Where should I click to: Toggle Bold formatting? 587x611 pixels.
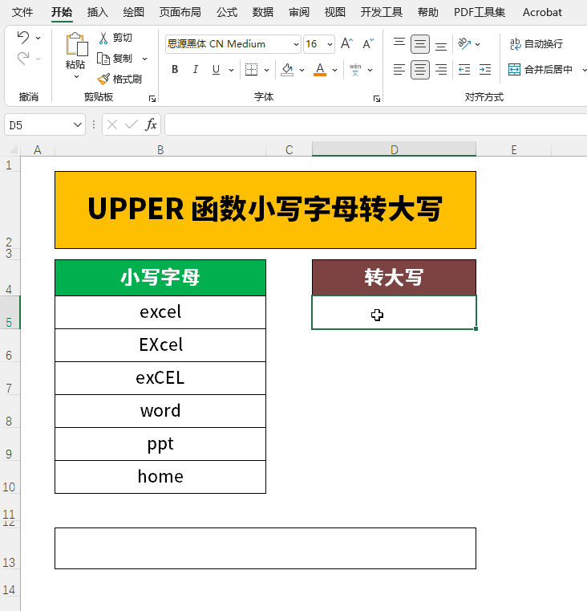175,70
